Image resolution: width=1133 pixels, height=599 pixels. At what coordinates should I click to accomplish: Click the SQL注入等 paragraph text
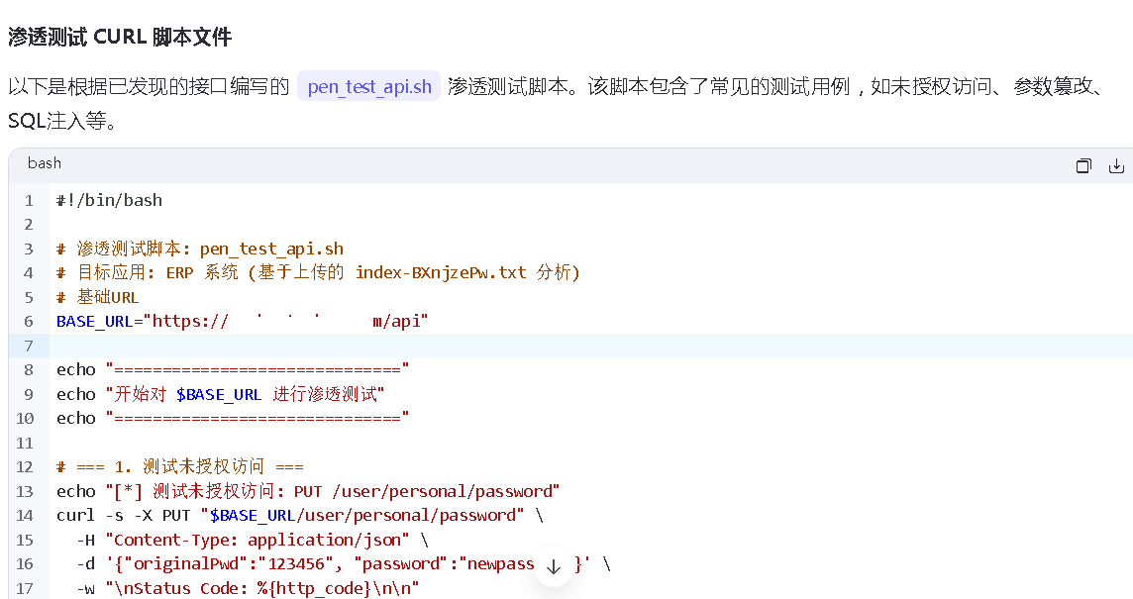(62, 121)
